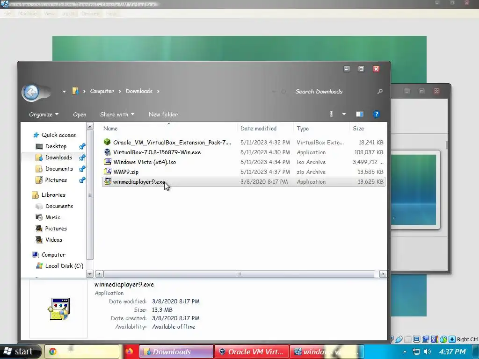Click horizontal scrollbar left arrow
The image size is (479, 359).
[99, 274]
